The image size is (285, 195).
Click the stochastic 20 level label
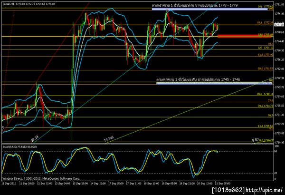(x=275, y=173)
